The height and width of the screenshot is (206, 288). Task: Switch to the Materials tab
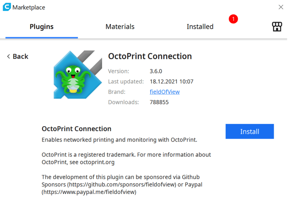click(120, 27)
